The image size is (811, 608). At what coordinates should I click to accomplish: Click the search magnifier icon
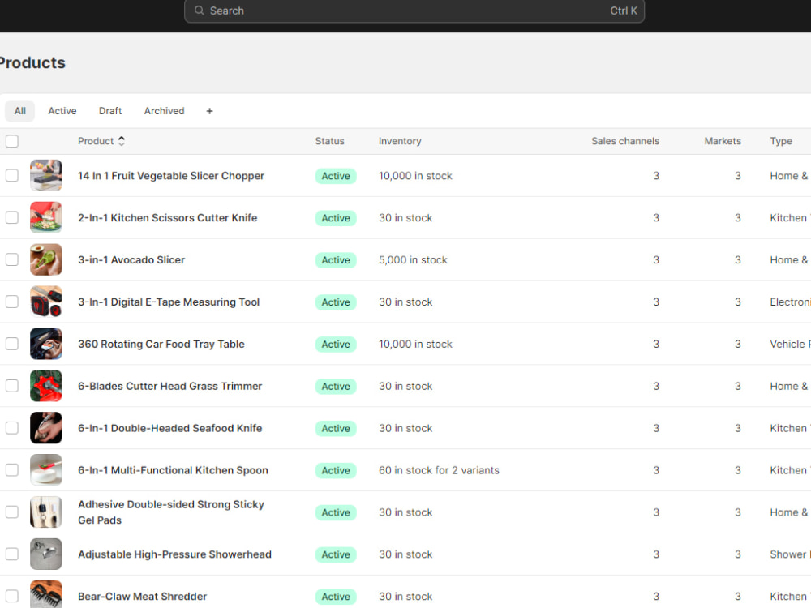[x=200, y=11]
